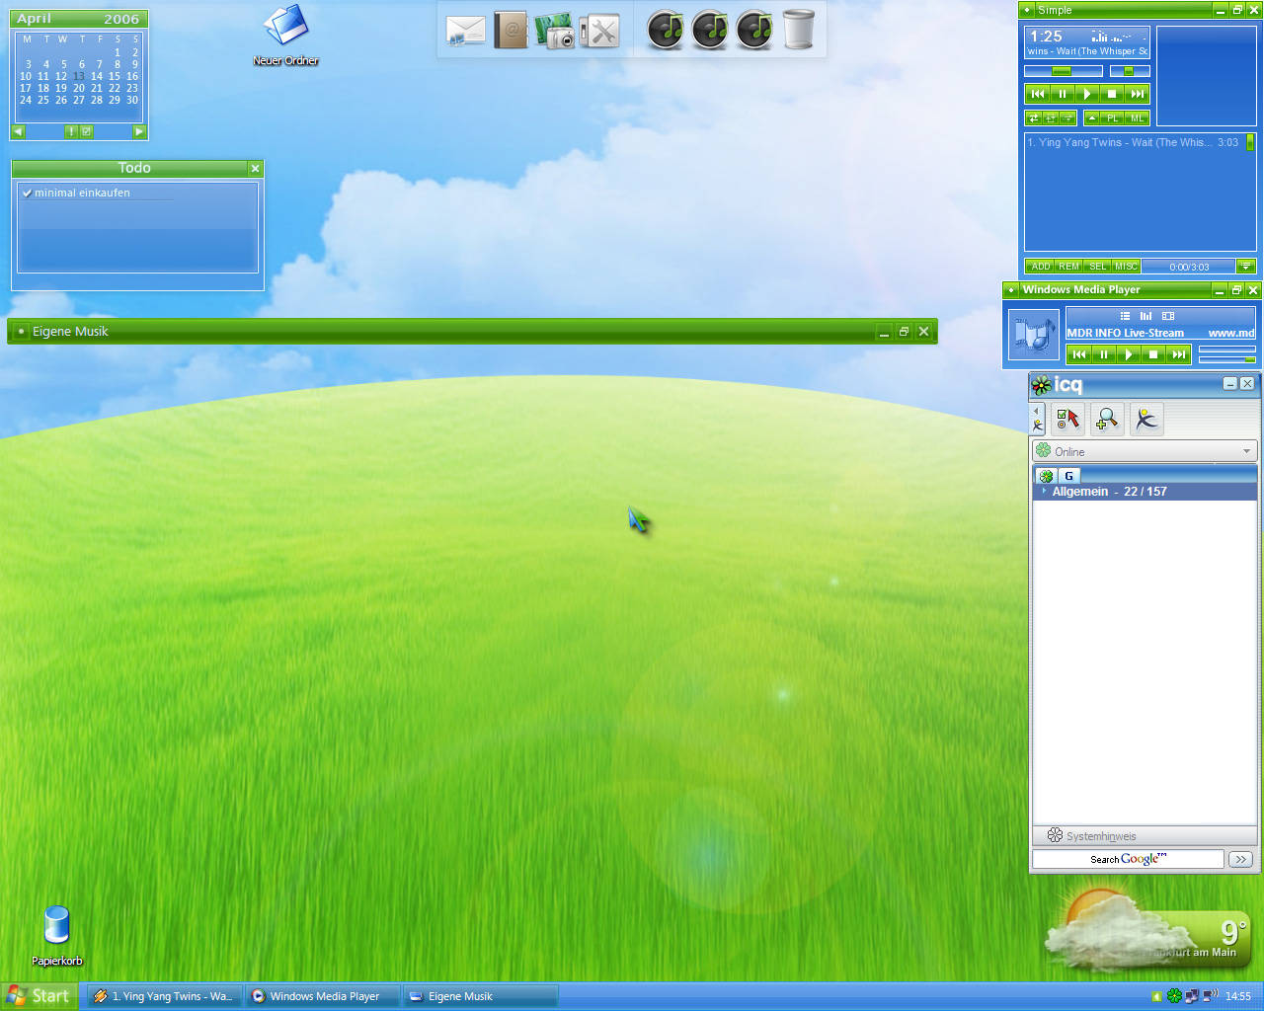
Task: Click the ICQ add/find contact magnifier icon
Action: tap(1107, 420)
